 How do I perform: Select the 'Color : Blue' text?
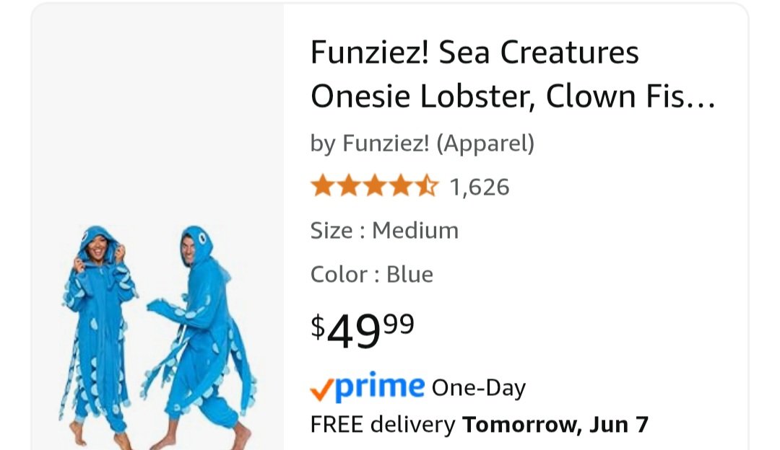(x=371, y=275)
